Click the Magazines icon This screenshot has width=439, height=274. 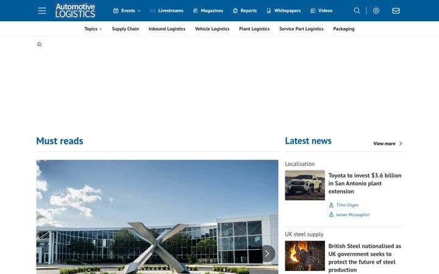point(196,10)
